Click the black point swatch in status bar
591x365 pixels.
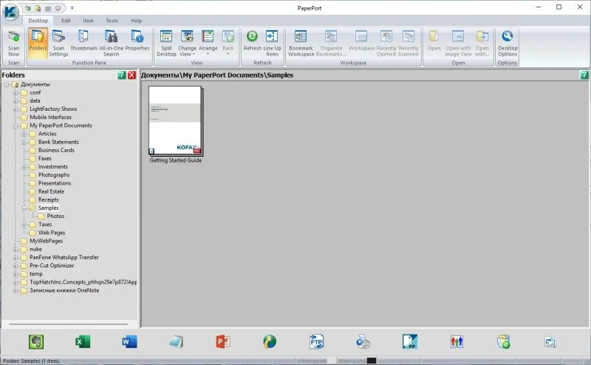click(x=372, y=361)
